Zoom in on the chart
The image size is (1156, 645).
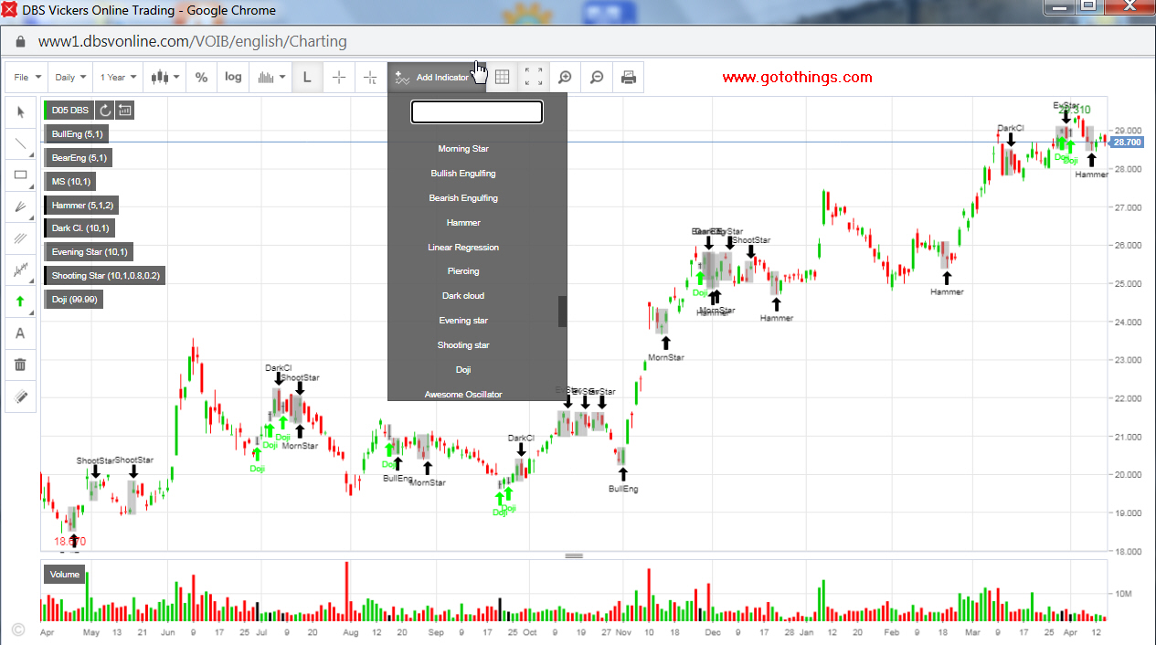coord(565,78)
